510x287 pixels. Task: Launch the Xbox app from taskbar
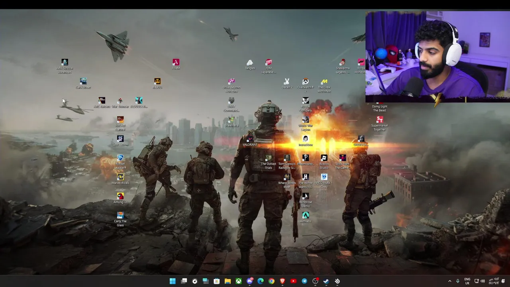pyautogui.click(x=238, y=281)
